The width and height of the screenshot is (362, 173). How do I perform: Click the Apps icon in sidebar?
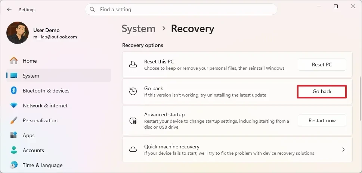[x=14, y=135]
